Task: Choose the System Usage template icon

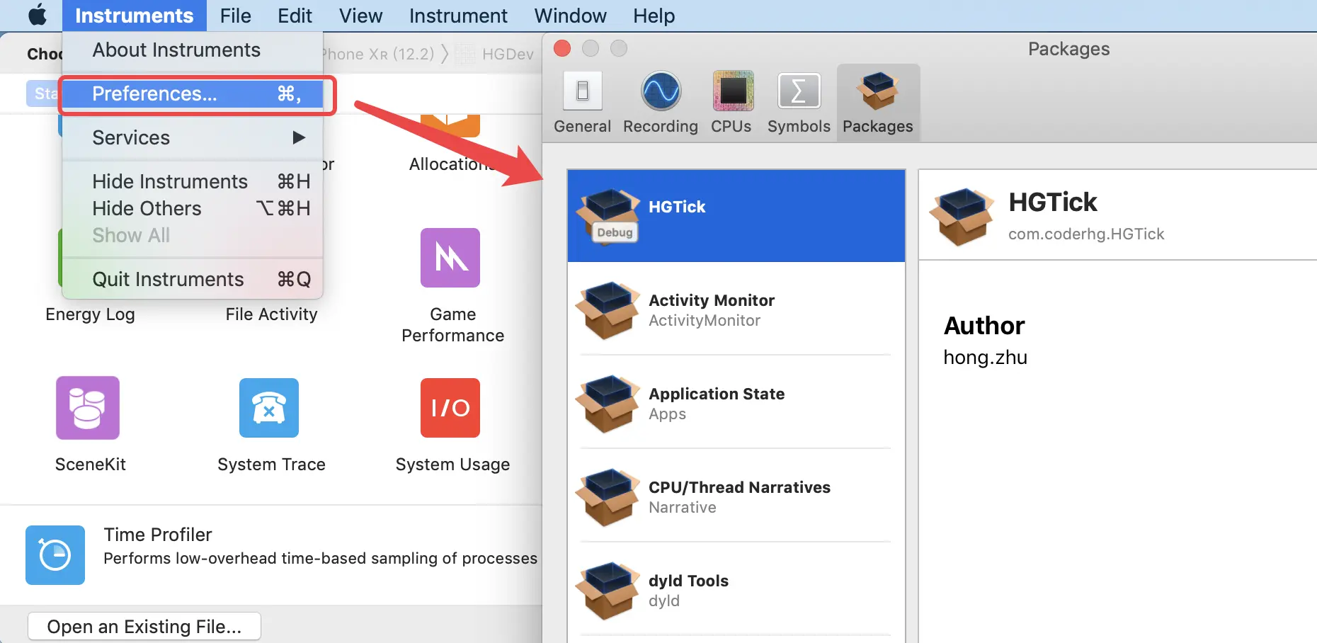Action: coord(450,408)
